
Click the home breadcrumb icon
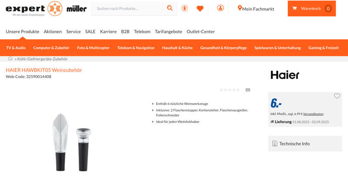pyautogui.click(x=10, y=59)
